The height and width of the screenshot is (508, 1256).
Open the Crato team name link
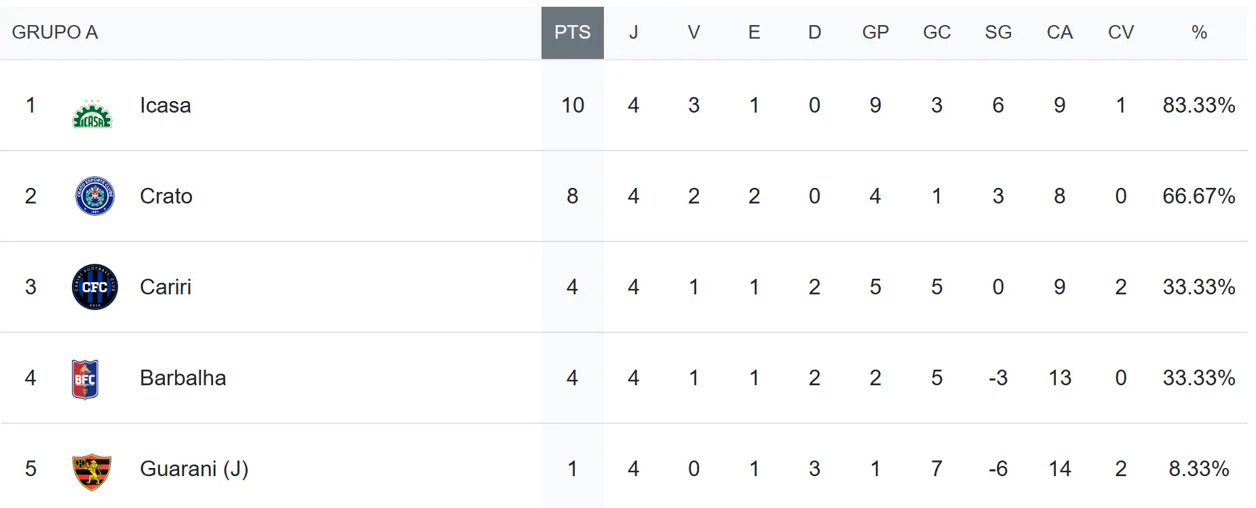166,196
